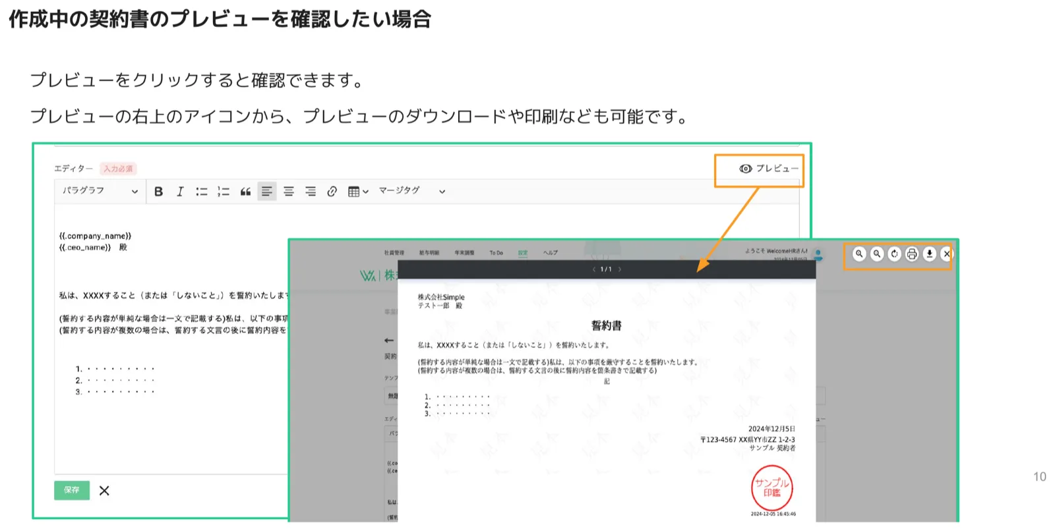This screenshot has width=1055, height=531.
Task: Insert a hyperlink
Action: (332, 192)
